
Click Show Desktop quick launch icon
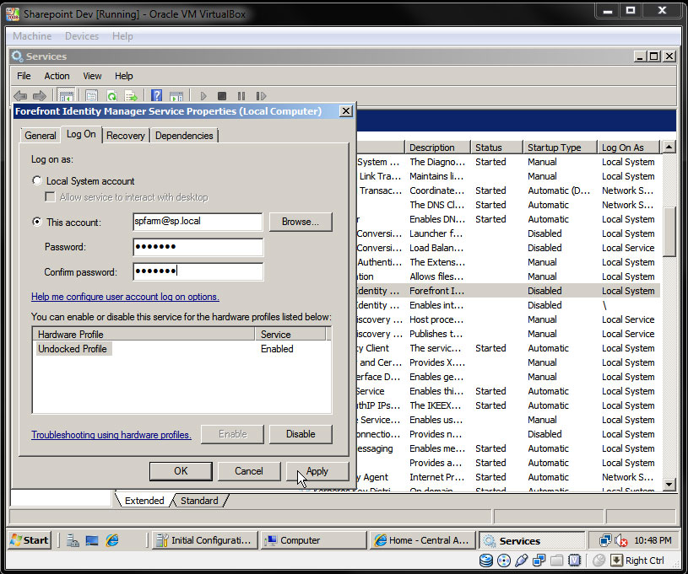tap(92, 540)
